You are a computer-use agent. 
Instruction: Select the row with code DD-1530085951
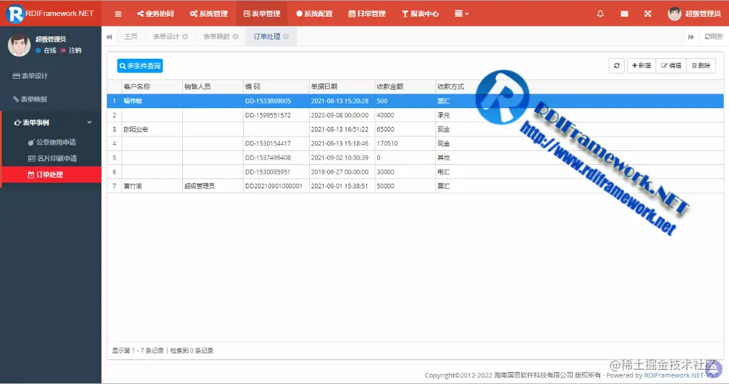coord(415,172)
